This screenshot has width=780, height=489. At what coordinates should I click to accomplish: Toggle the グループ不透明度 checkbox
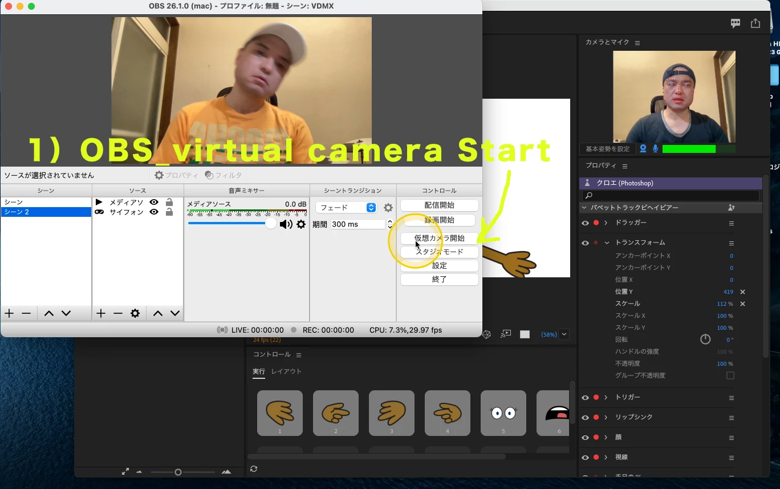click(x=730, y=375)
